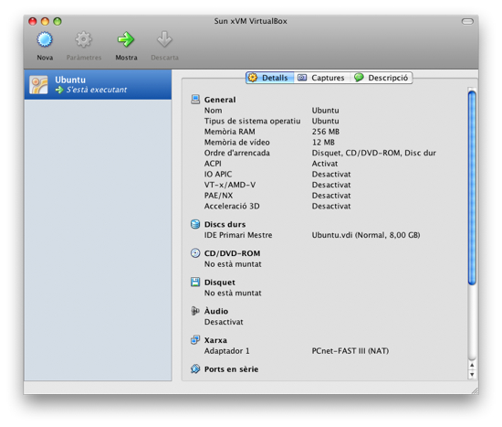This screenshot has width=502, height=427.
Task: Open the General section heading link
Action: coord(220,100)
